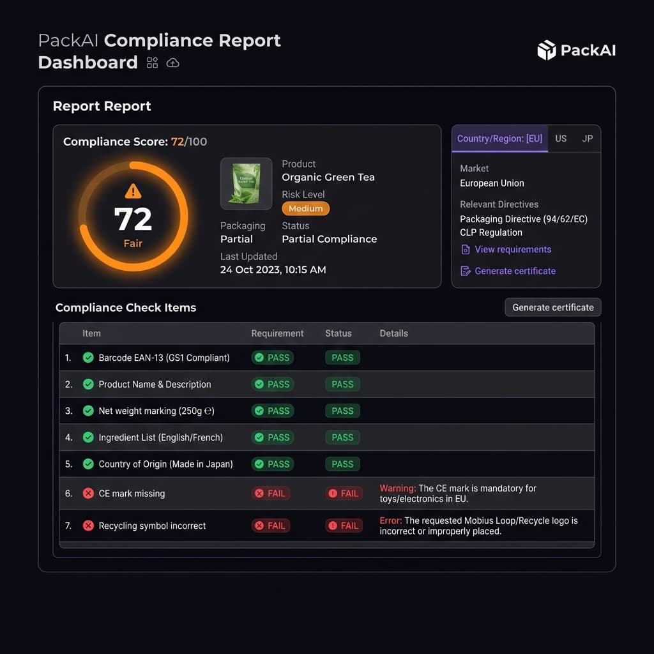Screen dimensions: 654x654
Task: Click Requirement PASS badge for Country of Origin
Action: click(272, 464)
